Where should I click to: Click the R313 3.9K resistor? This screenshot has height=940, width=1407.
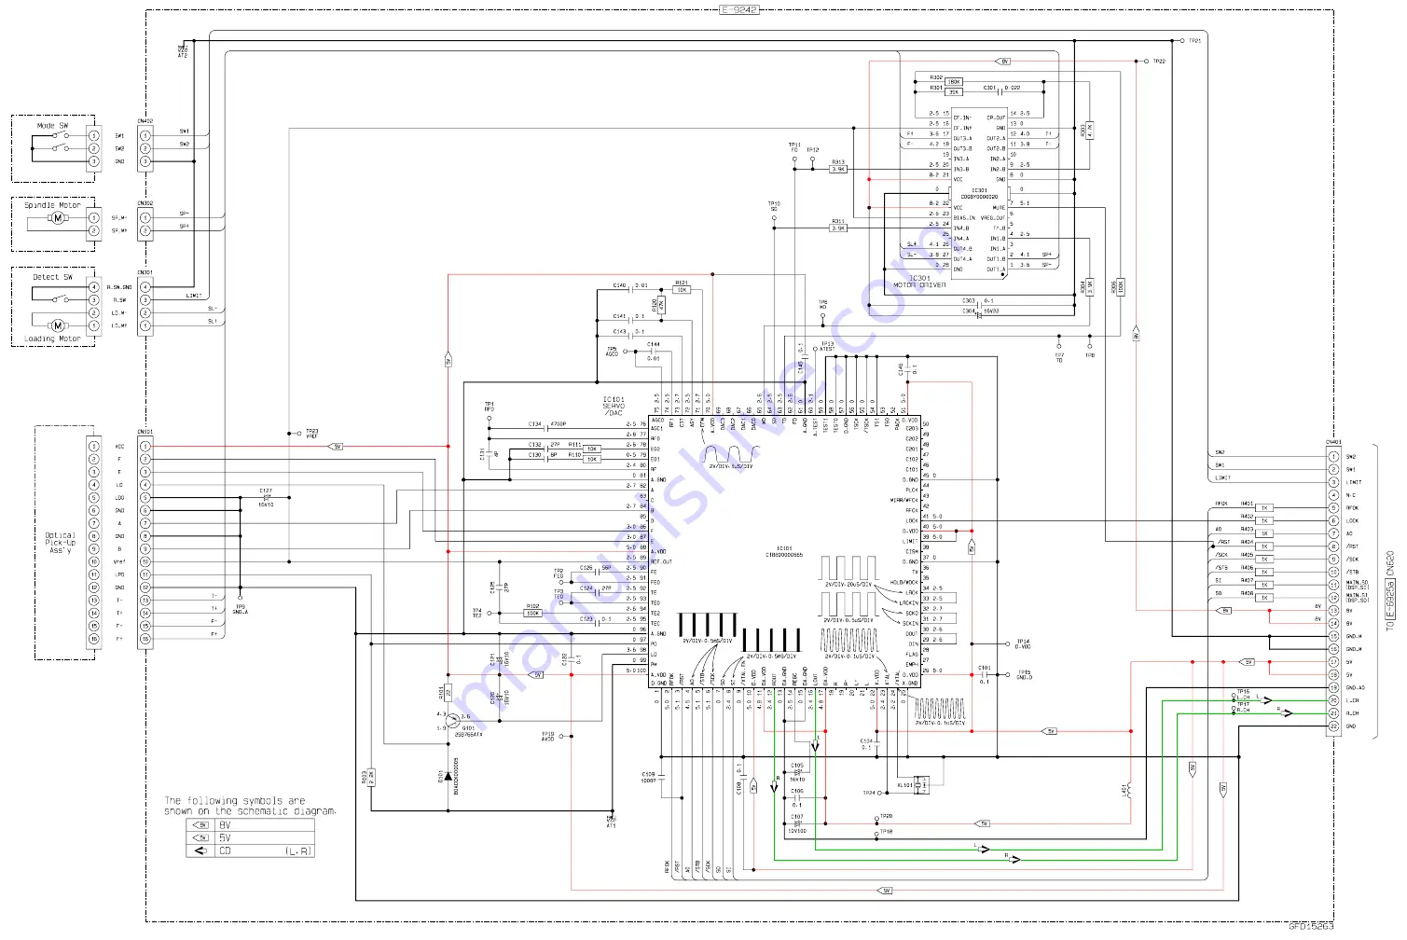coord(838,169)
